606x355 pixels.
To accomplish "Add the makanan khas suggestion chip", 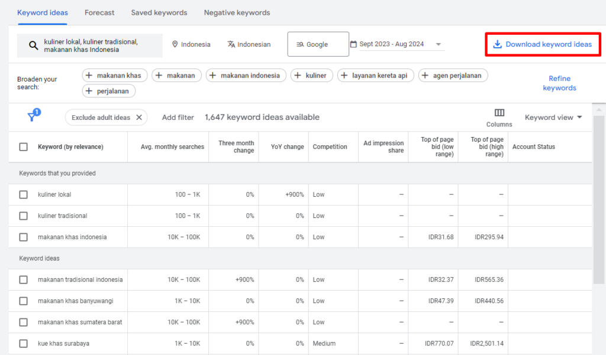I will click(115, 75).
